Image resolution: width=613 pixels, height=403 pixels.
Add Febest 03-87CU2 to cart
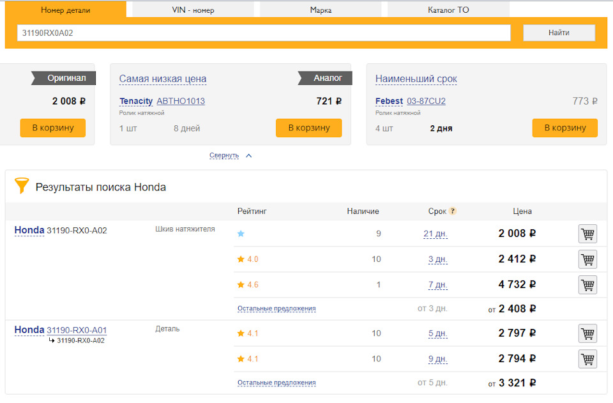[x=565, y=128]
